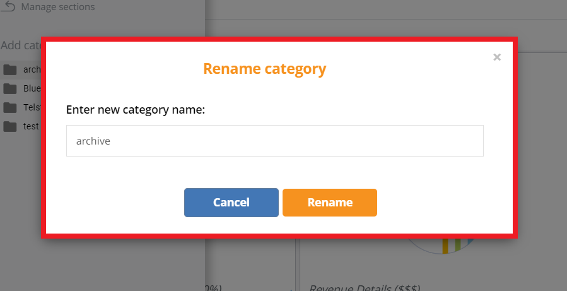This screenshot has width=567, height=291.
Task: Select the 'arch' category label in sidebar
Action: pos(32,69)
